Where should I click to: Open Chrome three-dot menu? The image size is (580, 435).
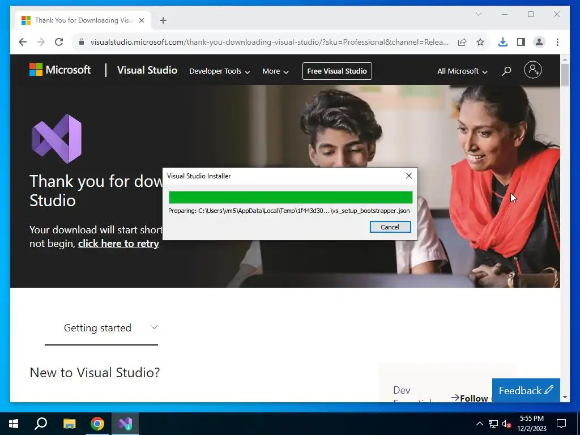(x=557, y=42)
